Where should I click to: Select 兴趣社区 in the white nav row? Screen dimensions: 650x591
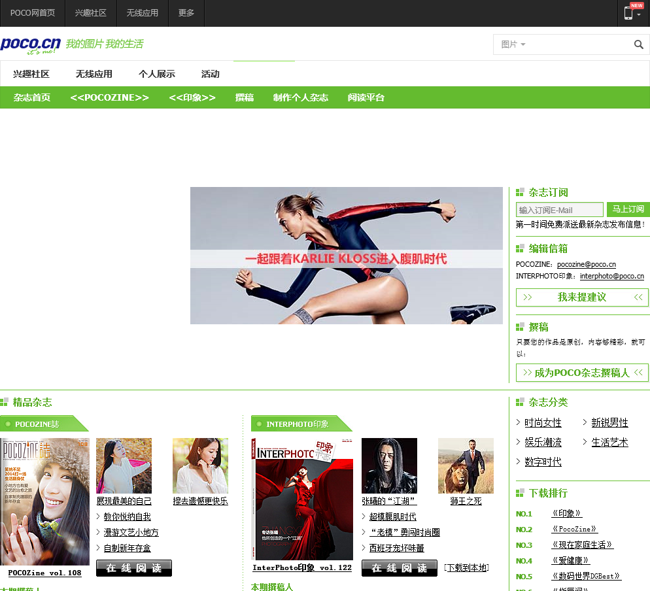31,74
